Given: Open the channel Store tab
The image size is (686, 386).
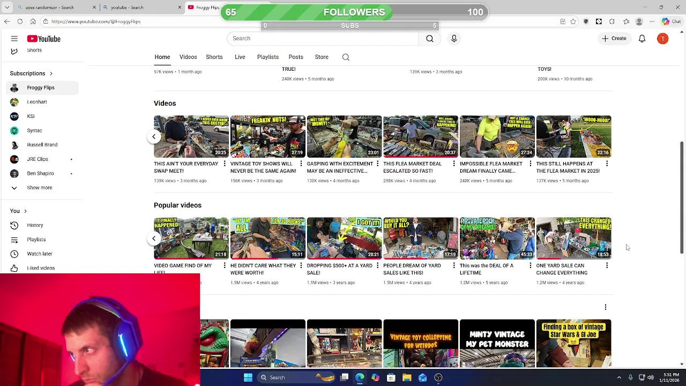Looking at the screenshot, I should 322,57.
